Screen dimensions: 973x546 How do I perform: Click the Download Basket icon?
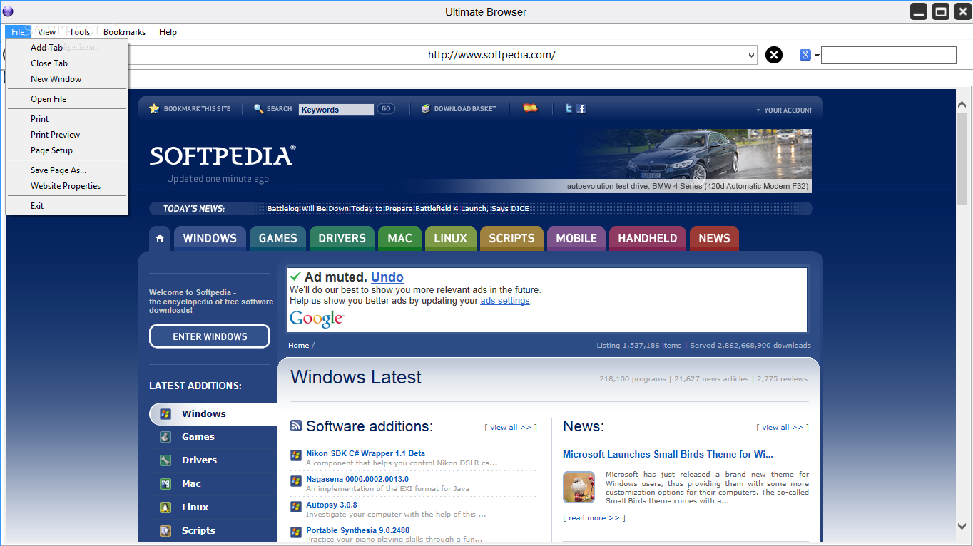pos(426,109)
